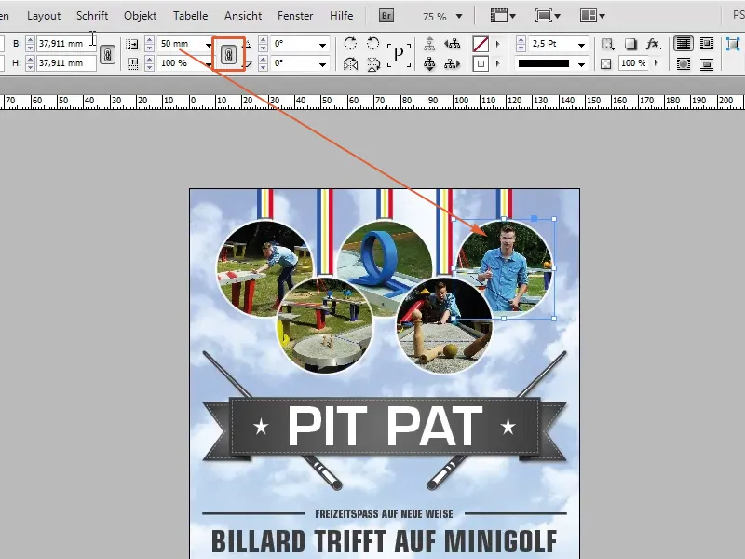Expand the shear angle dropdown
The height and width of the screenshot is (559, 745).
point(322,64)
